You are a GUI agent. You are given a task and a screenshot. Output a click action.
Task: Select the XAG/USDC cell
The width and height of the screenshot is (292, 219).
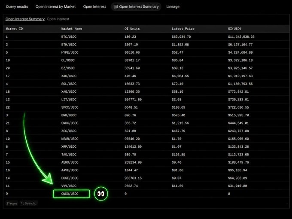69,91
